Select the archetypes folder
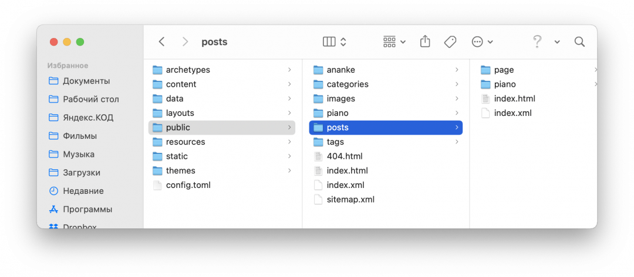Image resolution: width=634 pixels, height=277 pixels. [188, 70]
